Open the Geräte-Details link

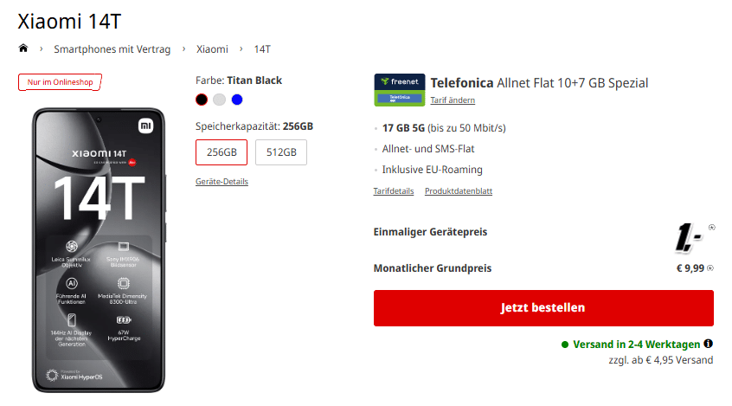[222, 182]
